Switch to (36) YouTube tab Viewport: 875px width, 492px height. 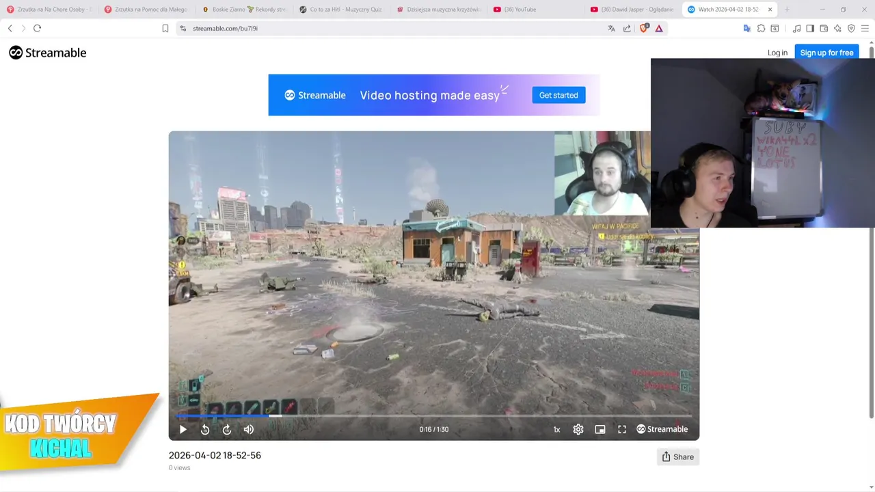tap(537, 10)
